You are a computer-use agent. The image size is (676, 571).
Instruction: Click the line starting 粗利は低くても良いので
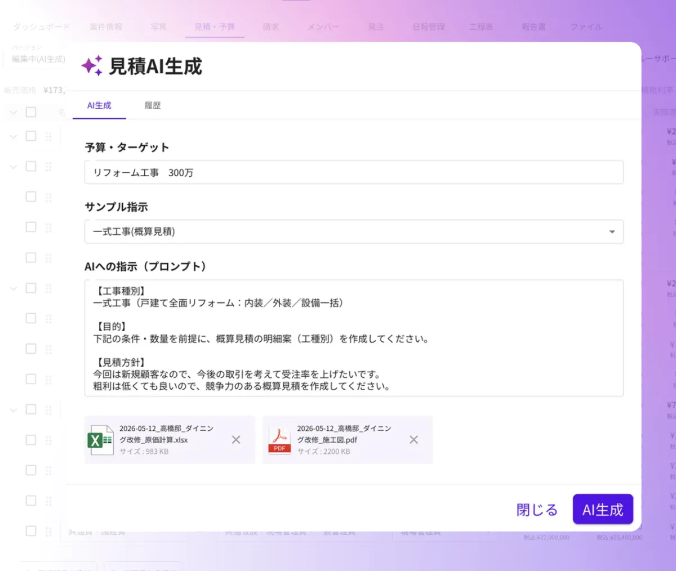(x=242, y=386)
